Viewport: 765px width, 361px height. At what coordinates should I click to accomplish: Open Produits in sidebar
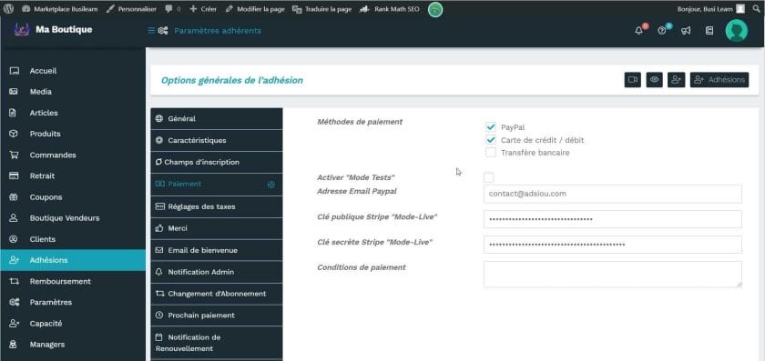[x=73, y=134]
